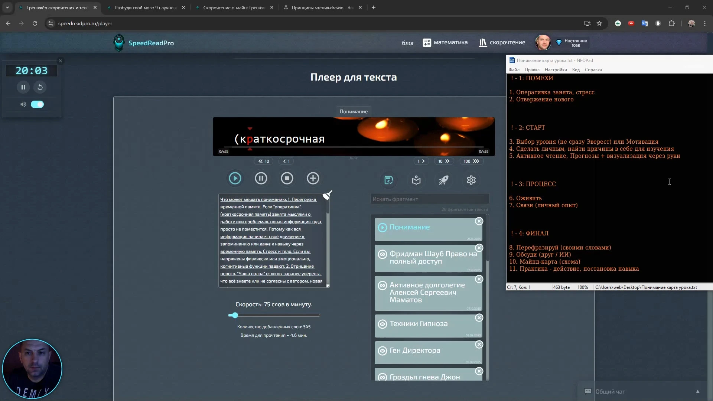Image resolution: width=713 pixels, height=401 pixels.
Task: Step forward 1 word
Action: coord(421,161)
